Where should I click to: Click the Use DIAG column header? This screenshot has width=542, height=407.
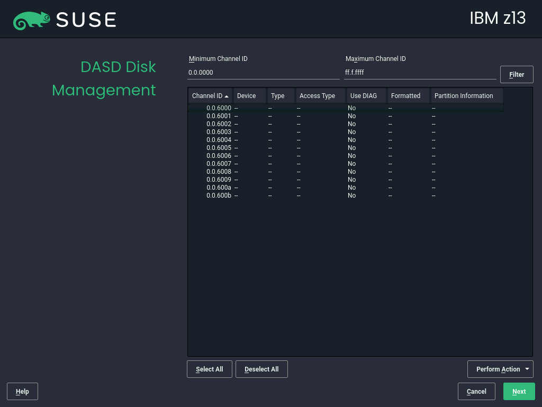point(363,96)
